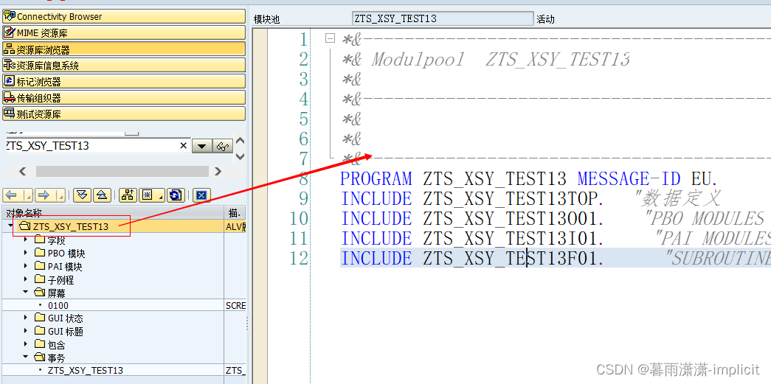Click INCLUDE ZTS_XSY_TEST13F01 on line 12
771x384 pixels.
point(472,258)
